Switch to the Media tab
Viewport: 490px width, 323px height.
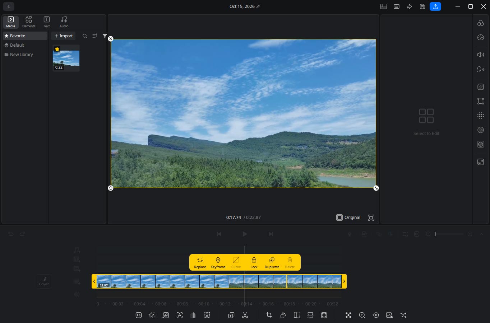(11, 22)
